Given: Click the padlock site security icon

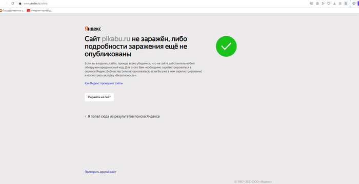Looking at the screenshot, I should click(x=20, y=4).
